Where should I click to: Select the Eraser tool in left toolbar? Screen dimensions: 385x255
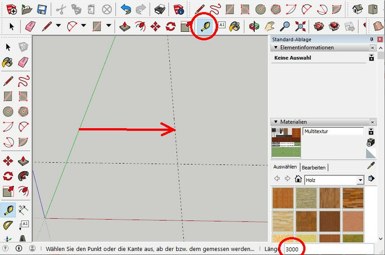(23, 62)
